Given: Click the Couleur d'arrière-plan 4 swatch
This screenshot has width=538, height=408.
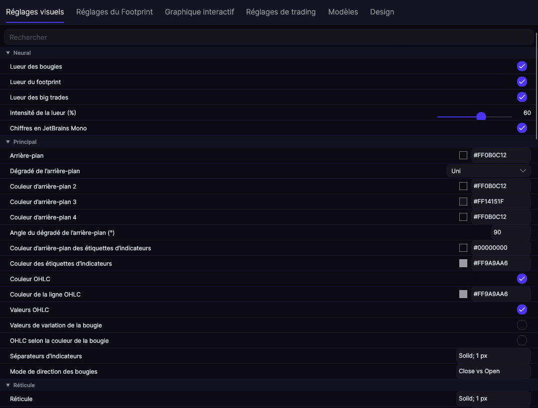Looking at the screenshot, I should coord(463,217).
